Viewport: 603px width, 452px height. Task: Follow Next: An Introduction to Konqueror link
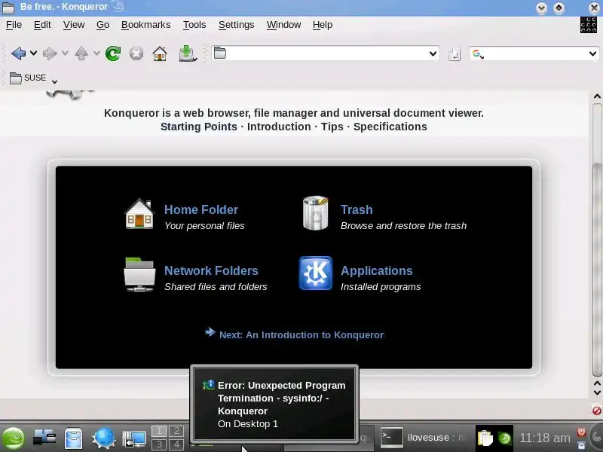[301, 334]
